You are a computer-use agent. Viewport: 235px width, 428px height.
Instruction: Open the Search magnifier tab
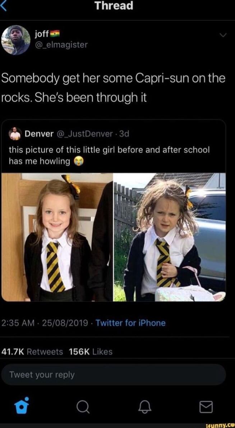pyautogui.click(x=83, y=407)
